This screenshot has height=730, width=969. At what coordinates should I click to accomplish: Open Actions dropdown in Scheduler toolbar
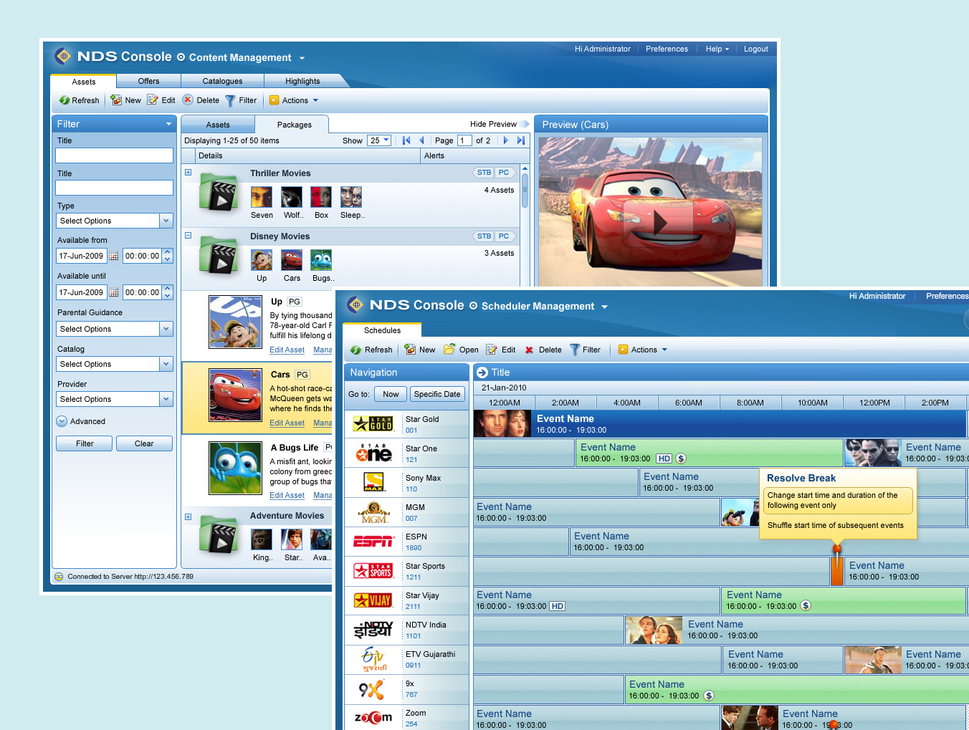point(644,350)
